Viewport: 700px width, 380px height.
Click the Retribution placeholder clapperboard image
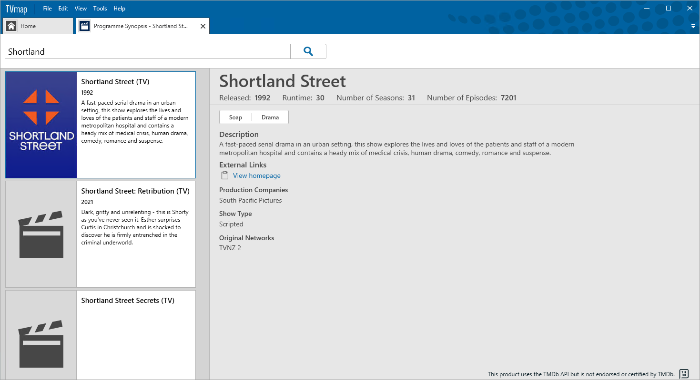click(41, 234)
